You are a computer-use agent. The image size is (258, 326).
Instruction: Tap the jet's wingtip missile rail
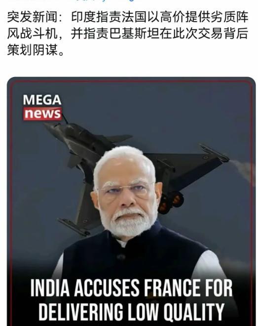click(x=214, y=153)
